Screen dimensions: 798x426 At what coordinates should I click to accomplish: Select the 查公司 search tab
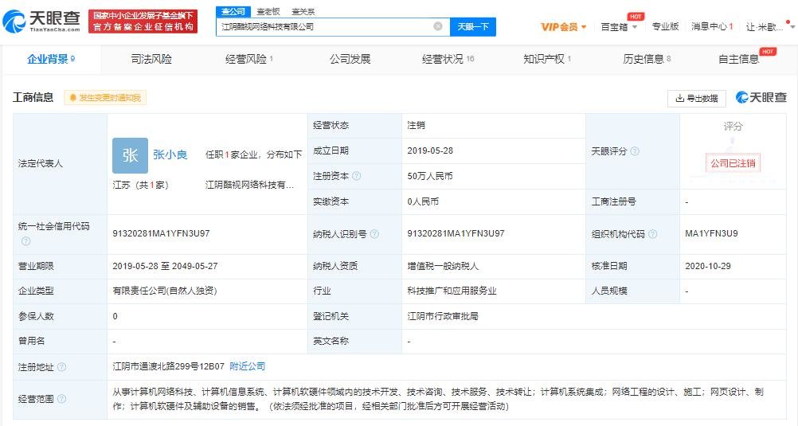[233, 11]
